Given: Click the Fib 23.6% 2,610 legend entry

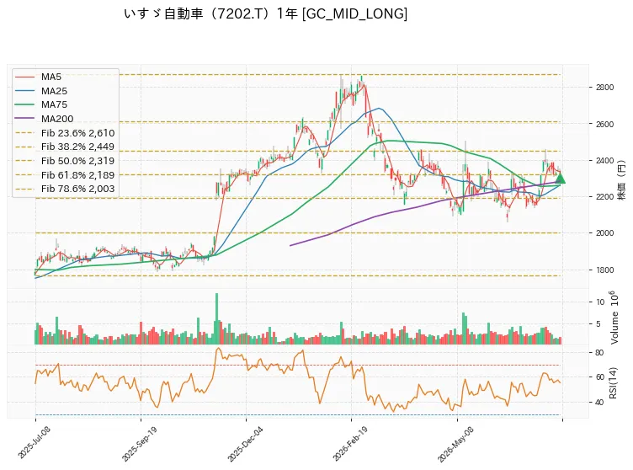Looking at the screenshot, I should coord(65,133).
